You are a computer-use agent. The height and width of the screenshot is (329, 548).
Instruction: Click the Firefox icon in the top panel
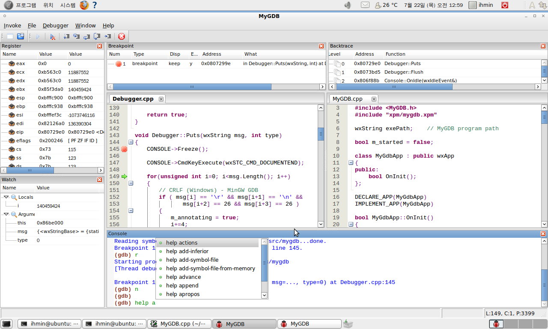coord(84,5)
